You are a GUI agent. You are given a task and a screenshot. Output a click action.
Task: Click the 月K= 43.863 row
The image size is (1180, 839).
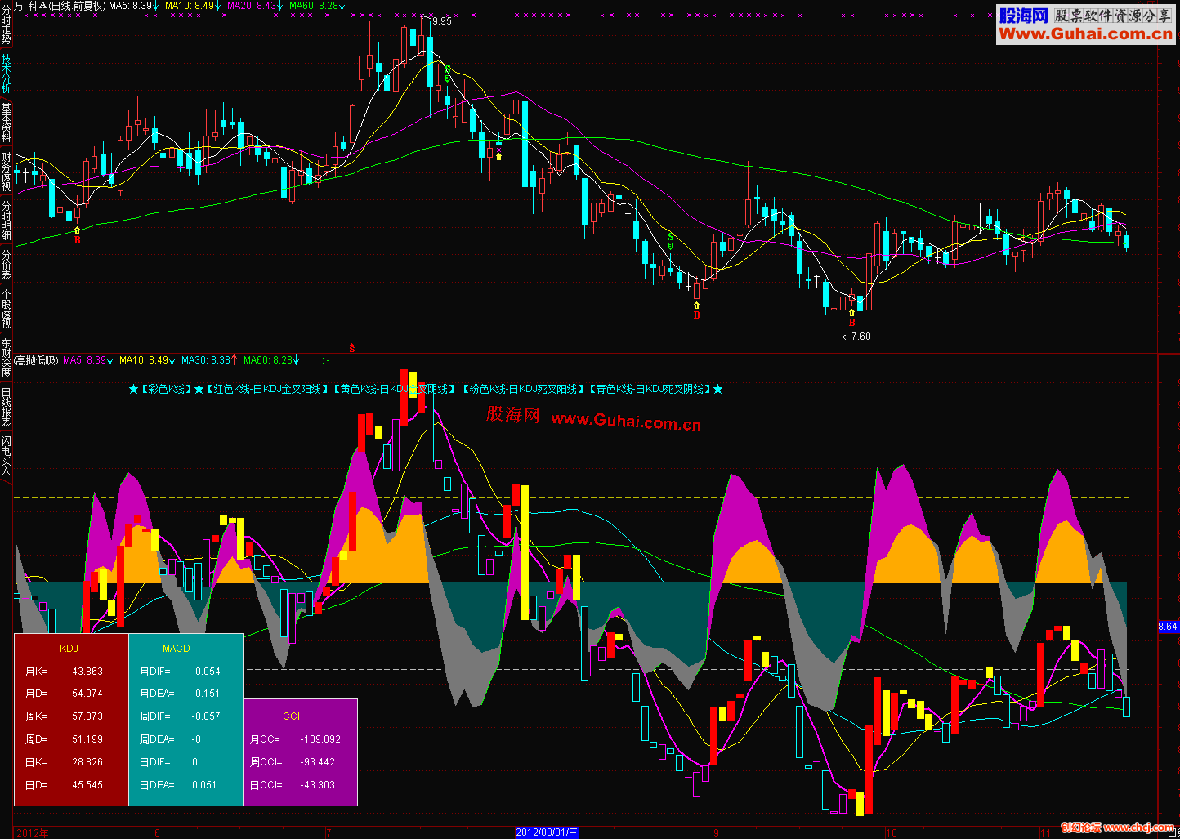tap(64, 671)
